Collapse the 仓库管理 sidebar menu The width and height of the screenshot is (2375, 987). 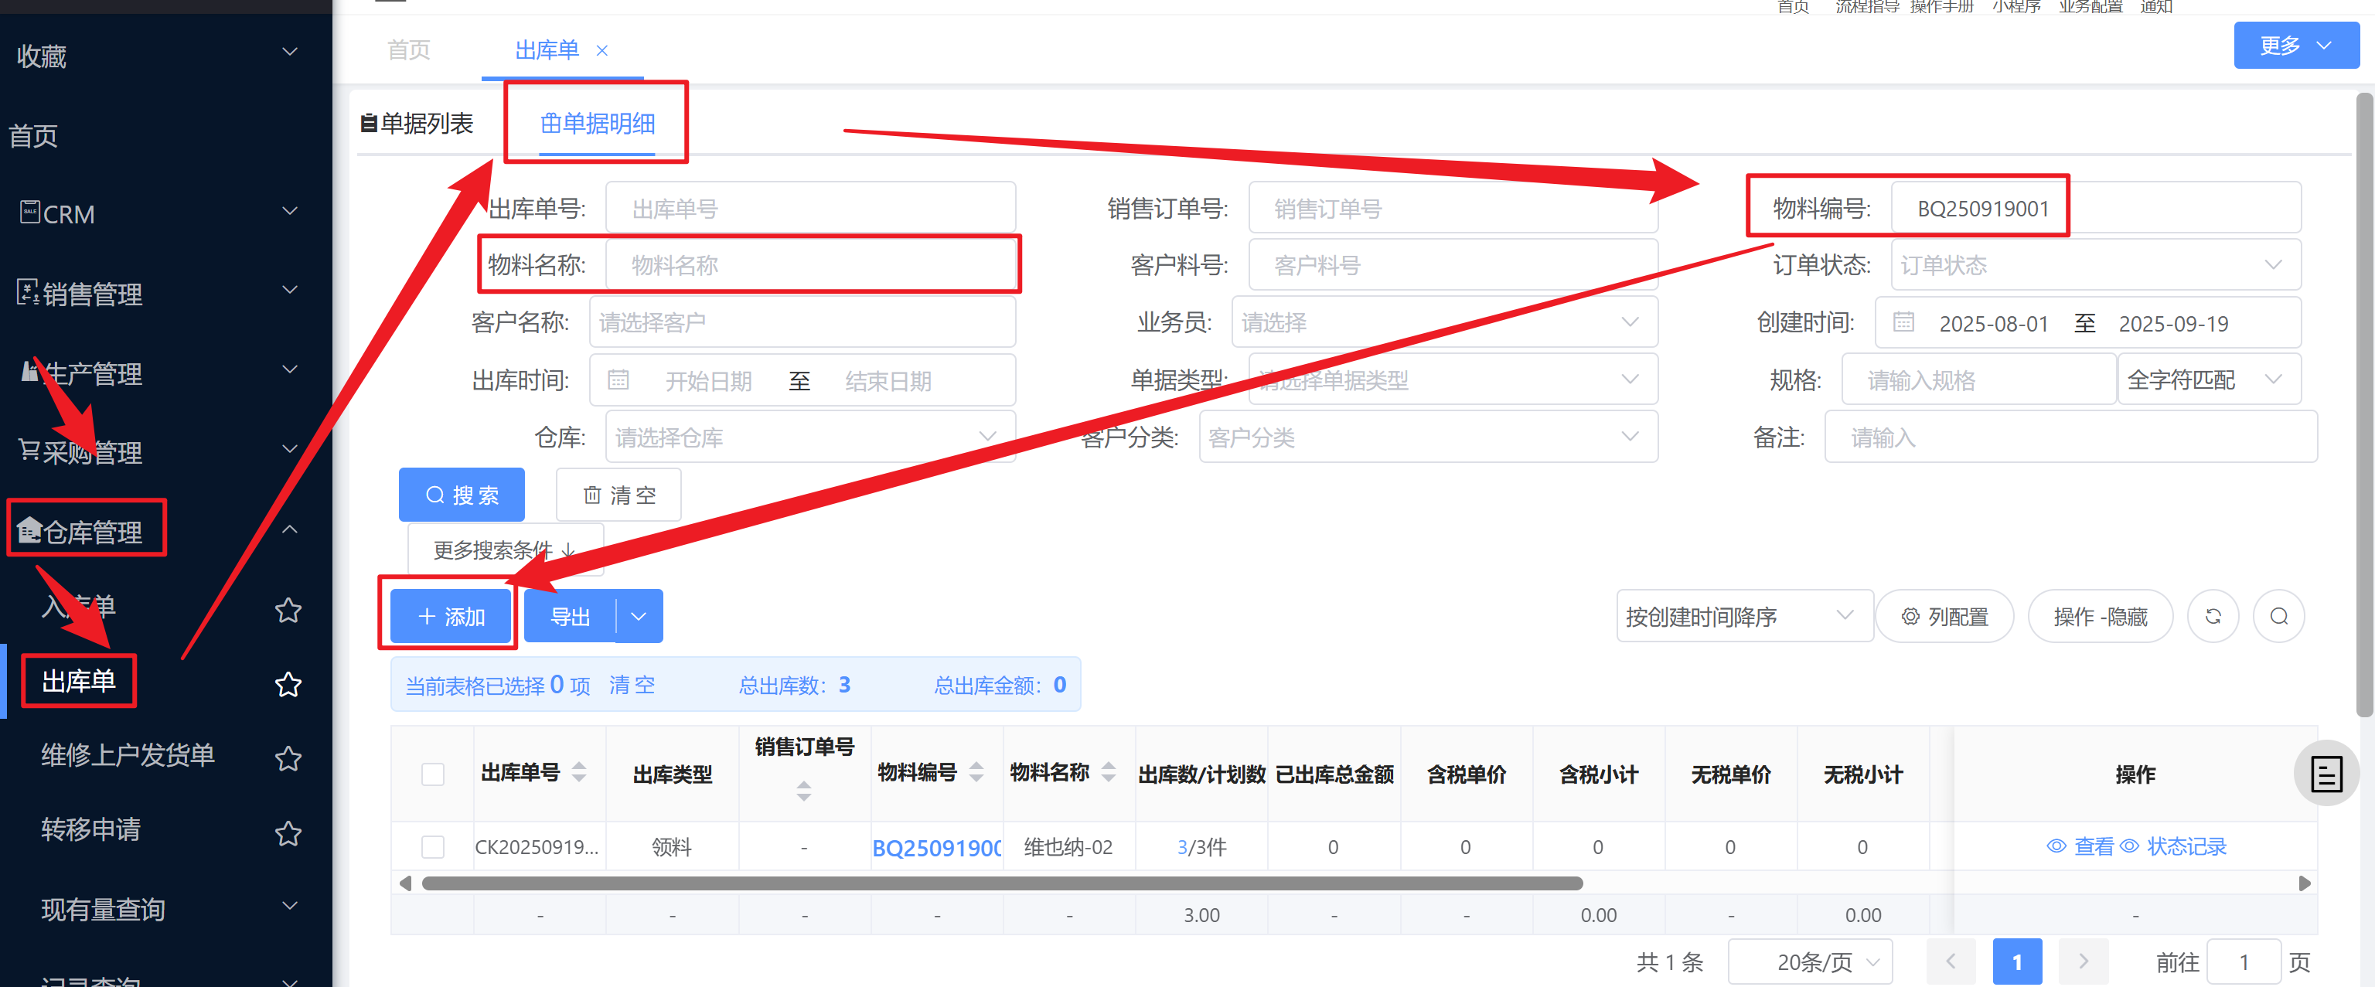tap(289, 529)
